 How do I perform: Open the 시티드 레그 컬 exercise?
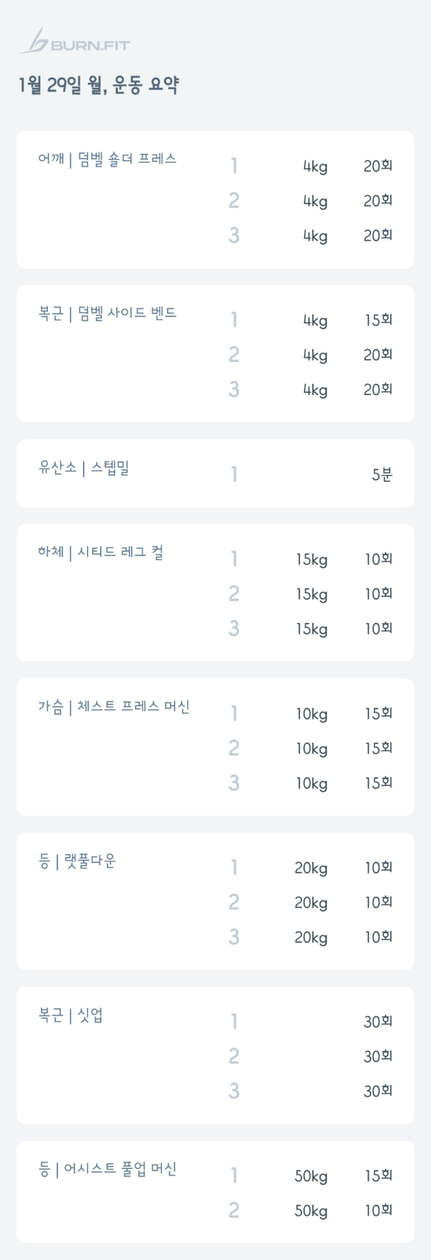(100, 552)
